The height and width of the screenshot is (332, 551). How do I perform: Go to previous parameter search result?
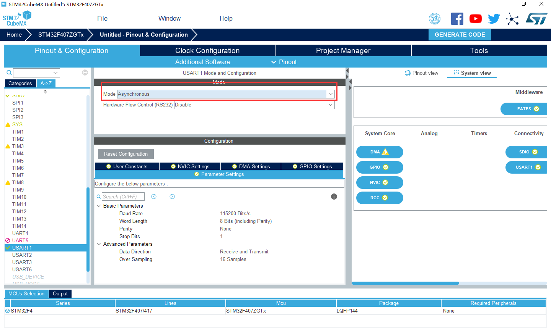(154, 197)
